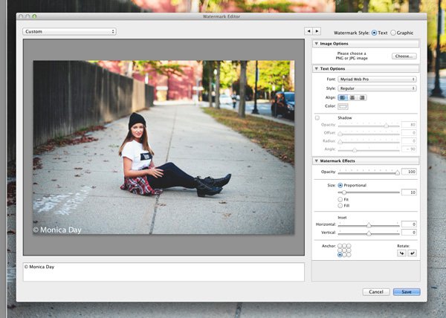Open the Custom preset dropdown
The image size is (446, 318).
click(x=69, y=32)
